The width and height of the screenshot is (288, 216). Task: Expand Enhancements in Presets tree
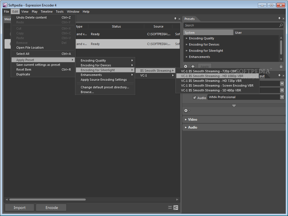[x=187, y=57]
